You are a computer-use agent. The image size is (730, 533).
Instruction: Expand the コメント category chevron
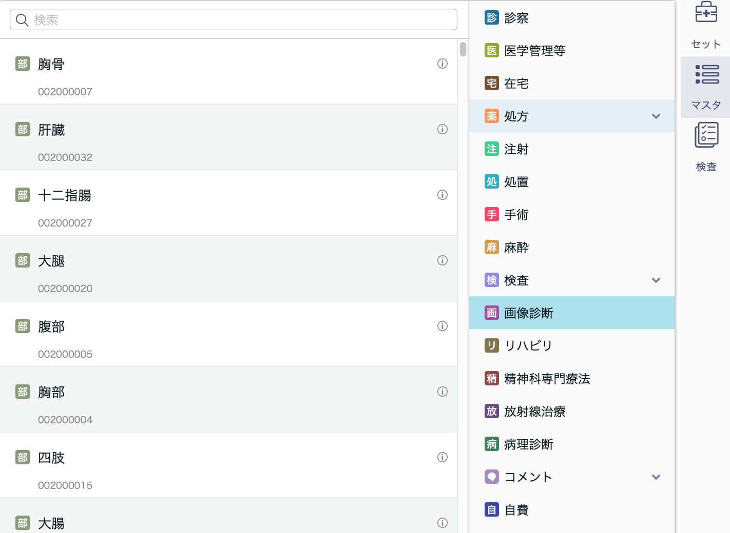(656, 477)
